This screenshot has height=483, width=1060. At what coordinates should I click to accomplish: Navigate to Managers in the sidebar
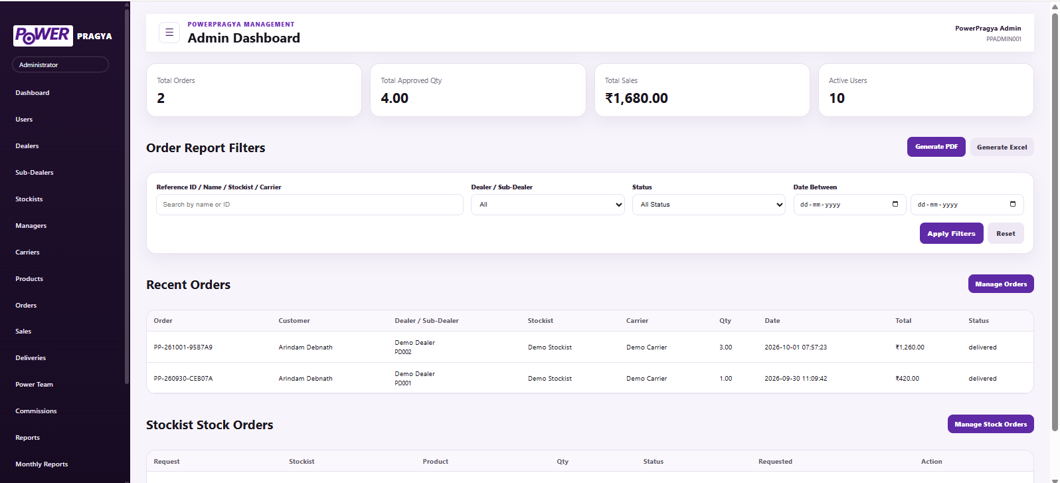[31, 226]
